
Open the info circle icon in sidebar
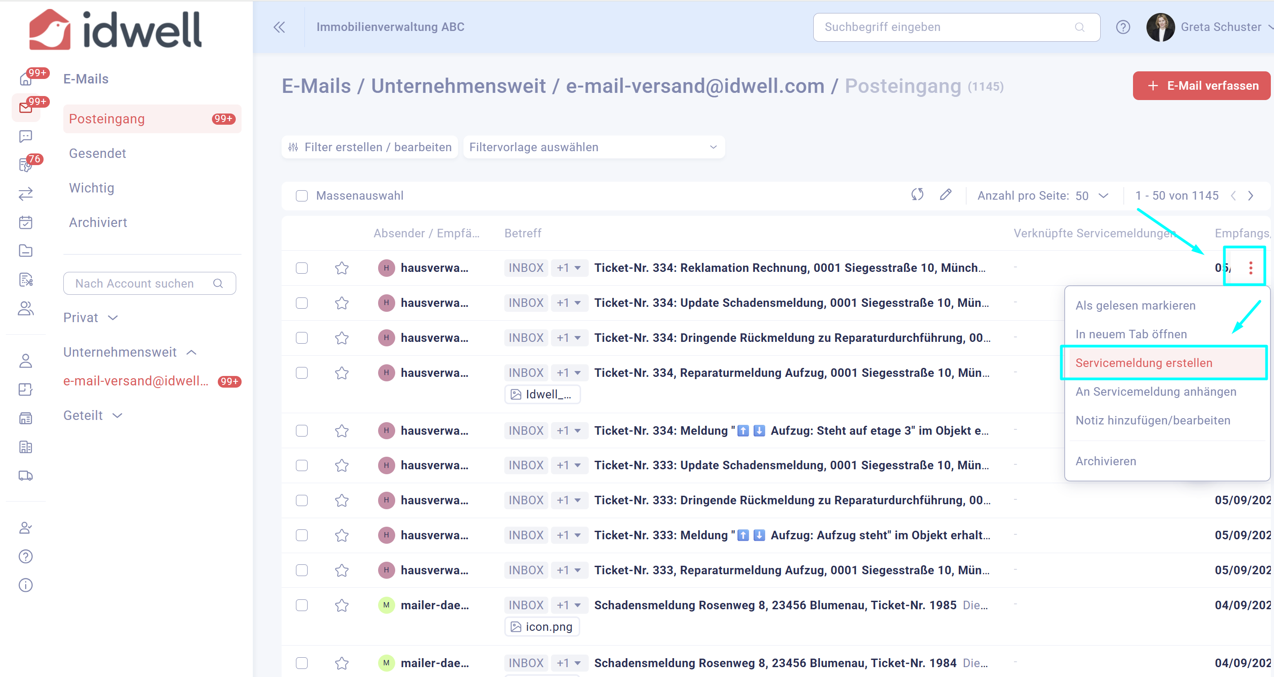[x=26, y=585]
